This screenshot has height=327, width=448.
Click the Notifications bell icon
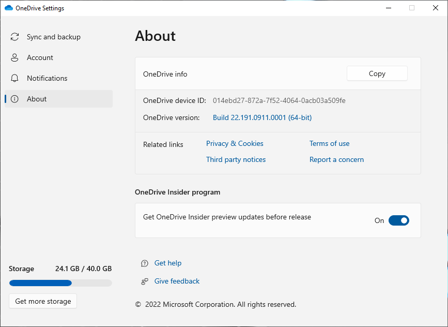click(x=14, y=79)
